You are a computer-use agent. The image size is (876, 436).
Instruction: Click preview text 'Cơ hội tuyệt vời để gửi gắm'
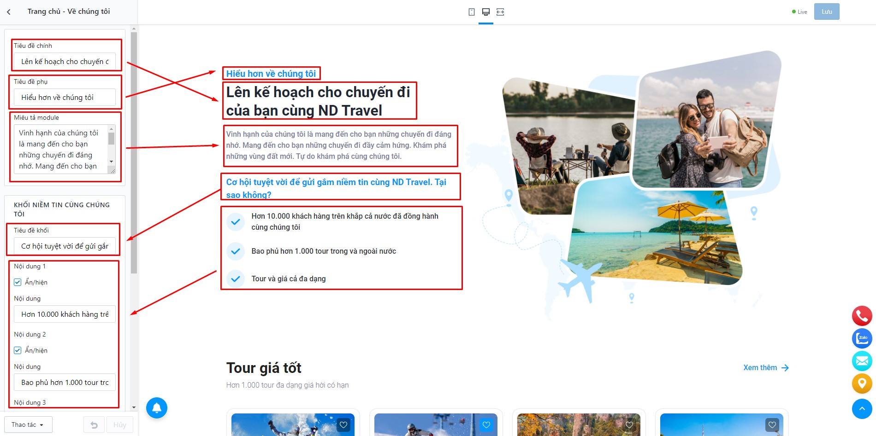click(336, 188)
